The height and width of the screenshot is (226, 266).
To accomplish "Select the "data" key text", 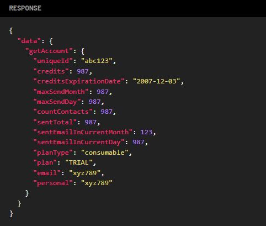I will [x=29, y=41].
